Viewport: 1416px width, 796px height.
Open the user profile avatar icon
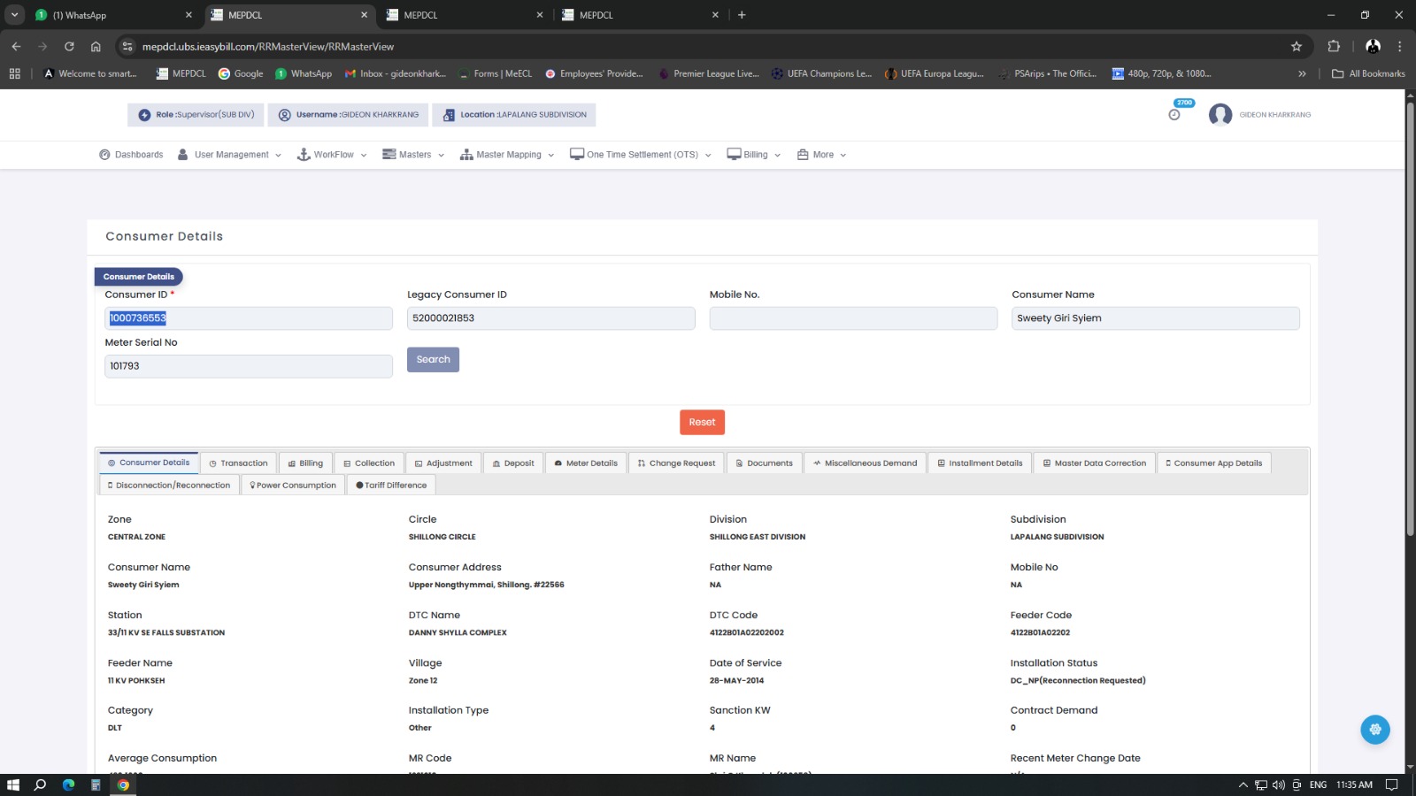point(1220,115)
